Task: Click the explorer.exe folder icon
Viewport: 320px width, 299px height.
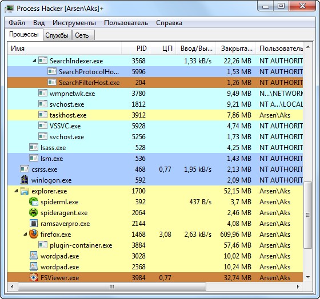Action: tap(25, 191)
